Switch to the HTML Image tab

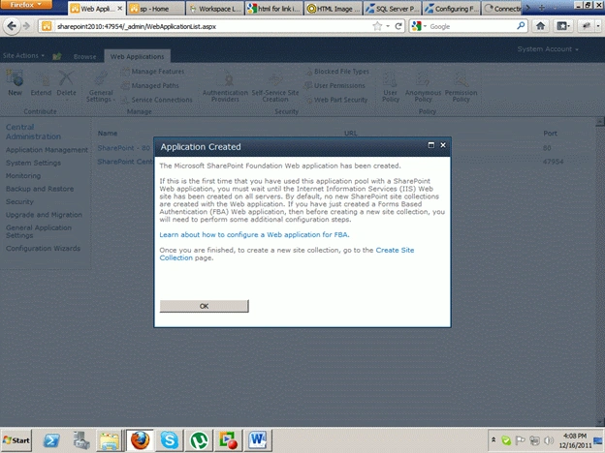pyautogui.click(x=333, y=9)
